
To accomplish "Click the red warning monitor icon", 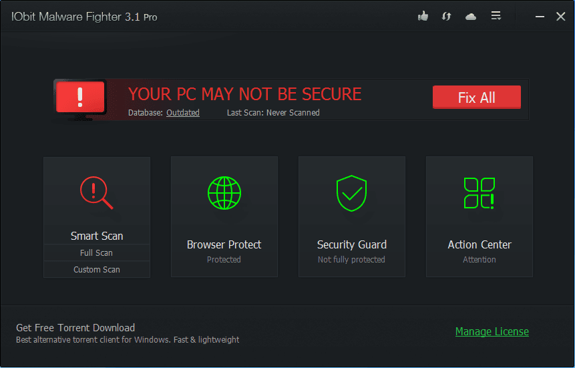I will (81, 99).
